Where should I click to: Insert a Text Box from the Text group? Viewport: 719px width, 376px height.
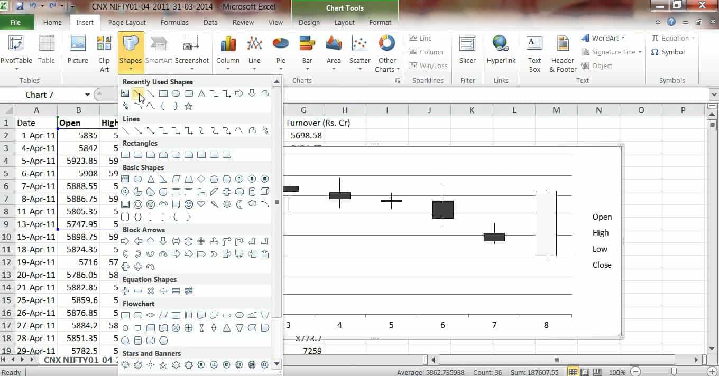(x=534, y=54)
